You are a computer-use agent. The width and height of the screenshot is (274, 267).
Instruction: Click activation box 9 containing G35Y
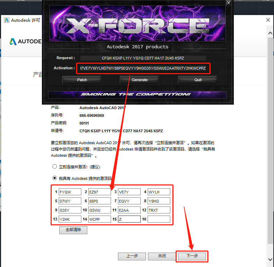pyautogui.click(x=70, y=210)
